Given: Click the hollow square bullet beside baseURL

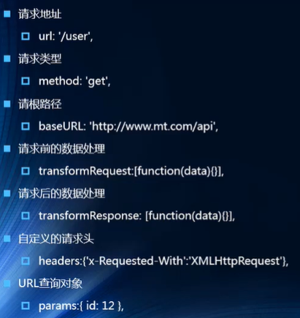Looking at the screenshot, I should (x=26, y=126).
